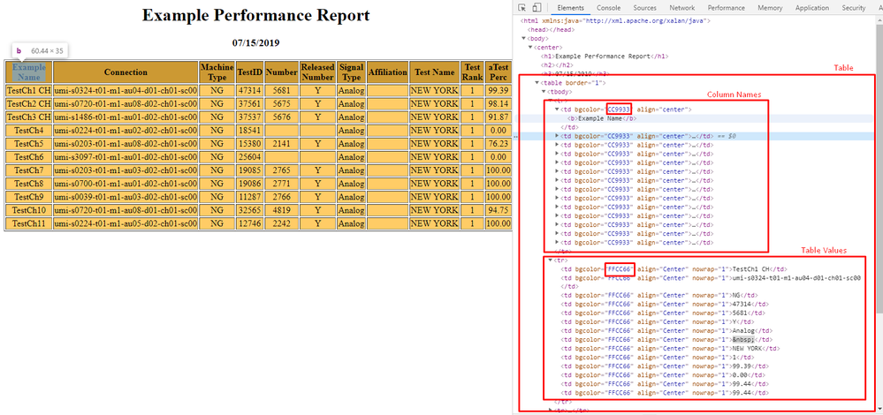Click the Test Rank column header

(x=473, y=72)
